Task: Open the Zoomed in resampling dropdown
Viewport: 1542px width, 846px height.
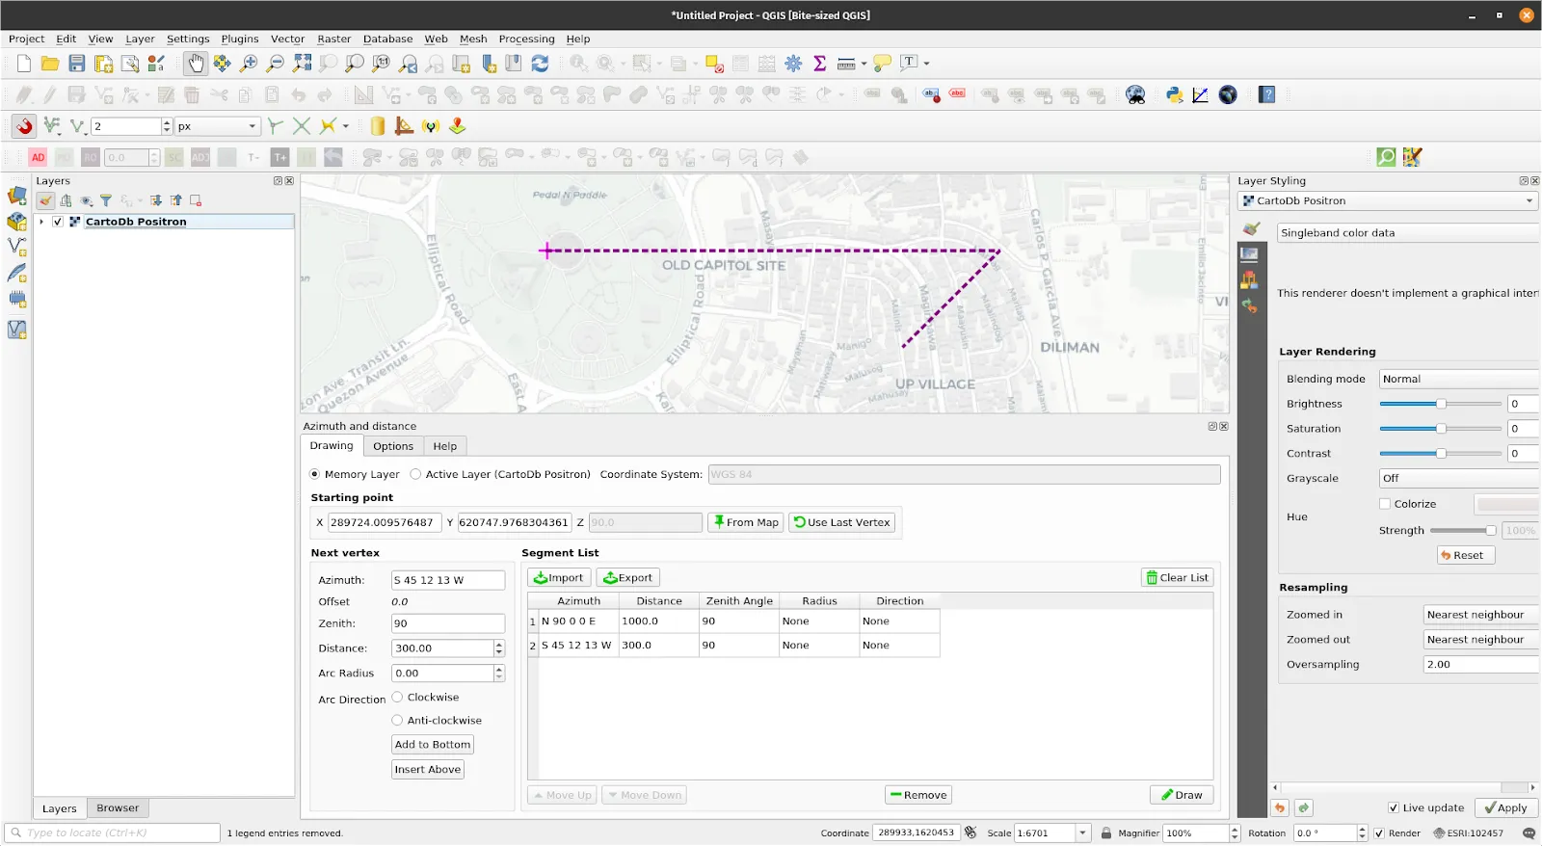Action: click(x=1480, y=615)
